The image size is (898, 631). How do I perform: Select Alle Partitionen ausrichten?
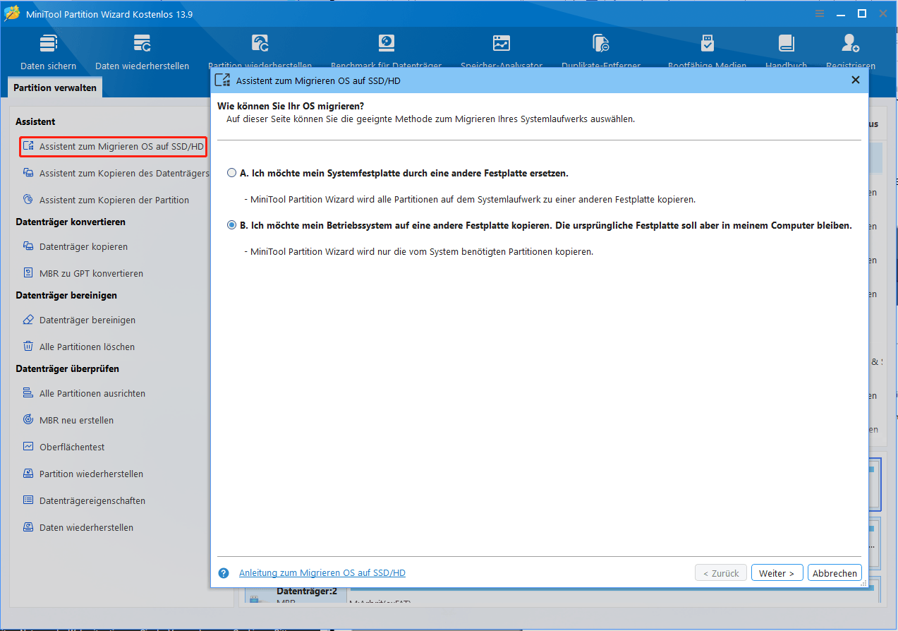pos(83,393)
